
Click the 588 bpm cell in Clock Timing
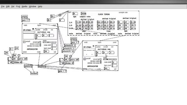[126, 29]
